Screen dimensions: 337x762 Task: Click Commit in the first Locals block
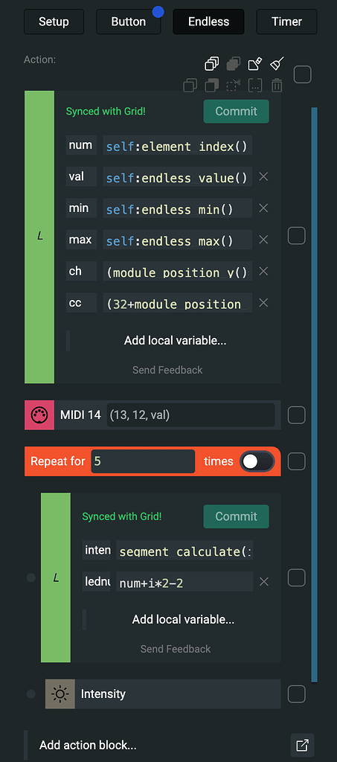click(x=236, y=112)
